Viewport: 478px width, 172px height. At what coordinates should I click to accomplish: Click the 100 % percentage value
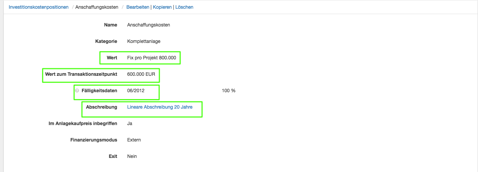(x=228, y=91)
